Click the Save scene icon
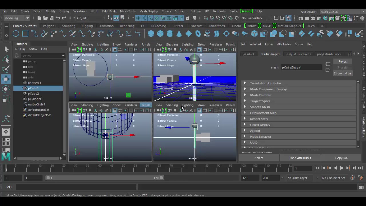This screenshot has width=366, height=206. tap(51, 18)
